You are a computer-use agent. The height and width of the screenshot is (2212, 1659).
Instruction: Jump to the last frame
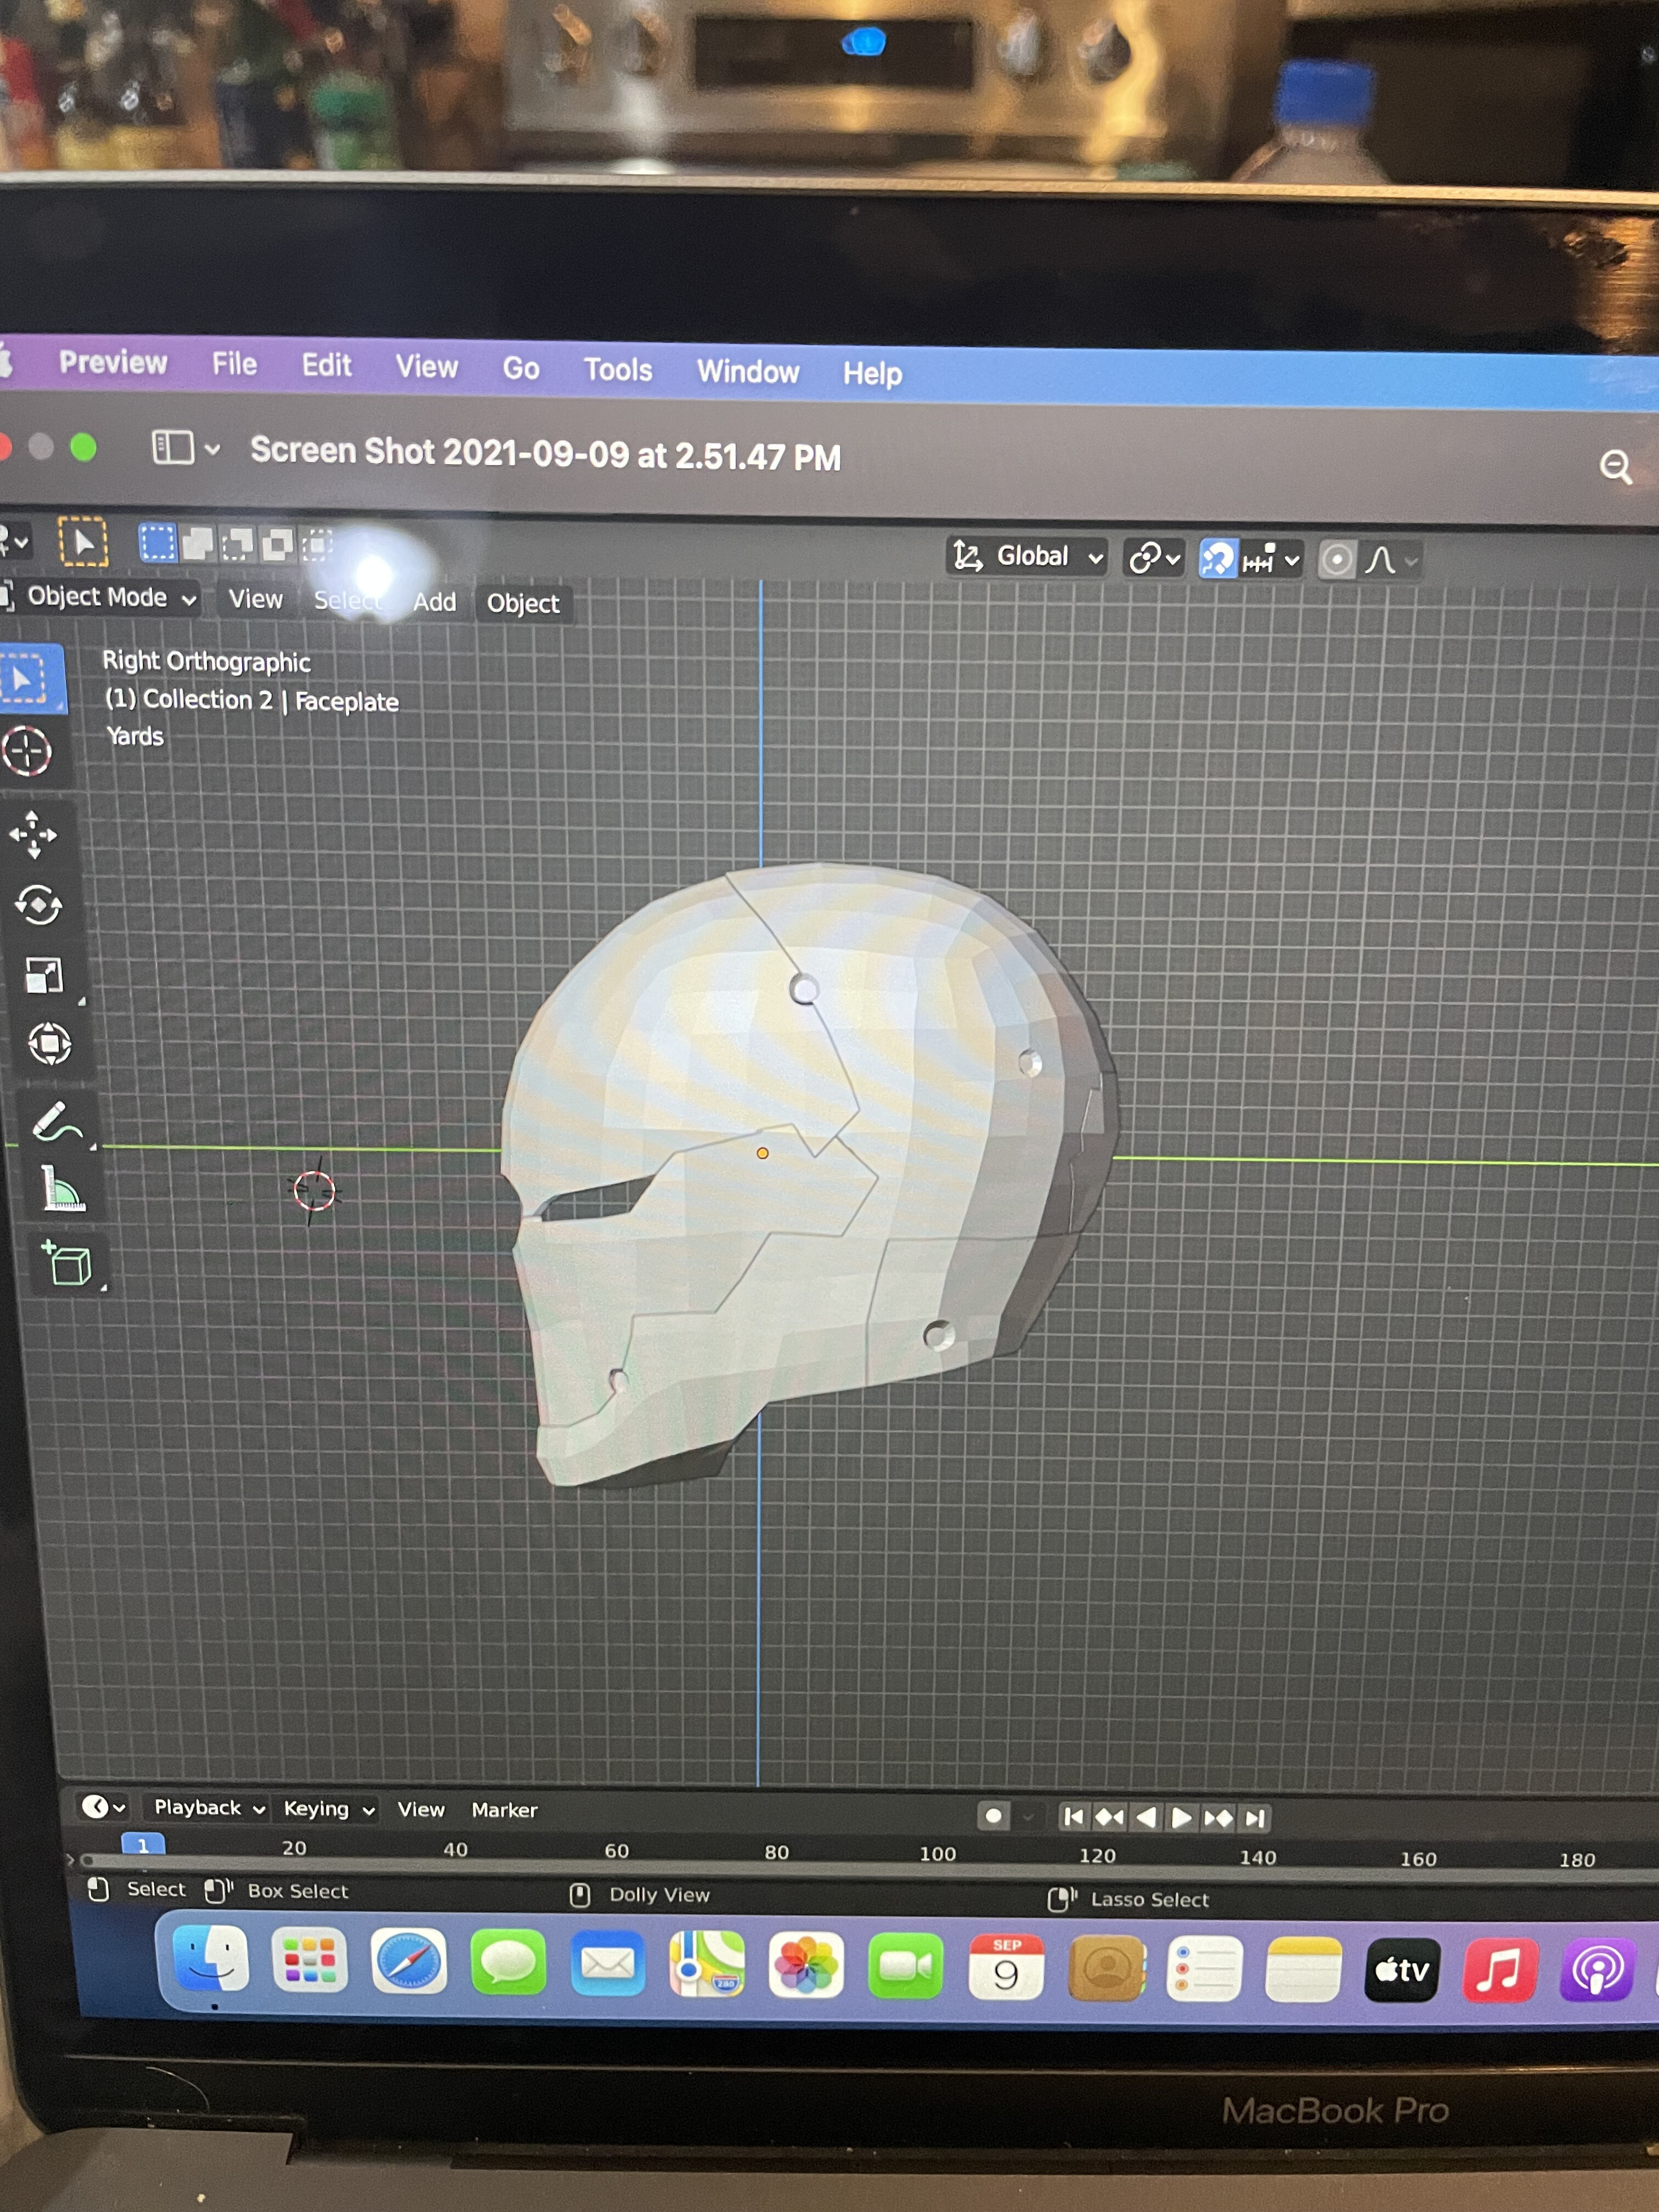pos(1254,1819)
